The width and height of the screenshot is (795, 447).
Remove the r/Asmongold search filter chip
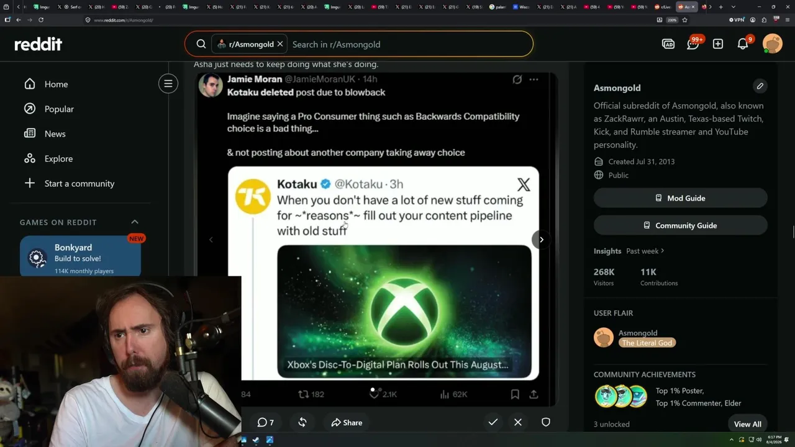pyautogui.click(x=280, y=44)
